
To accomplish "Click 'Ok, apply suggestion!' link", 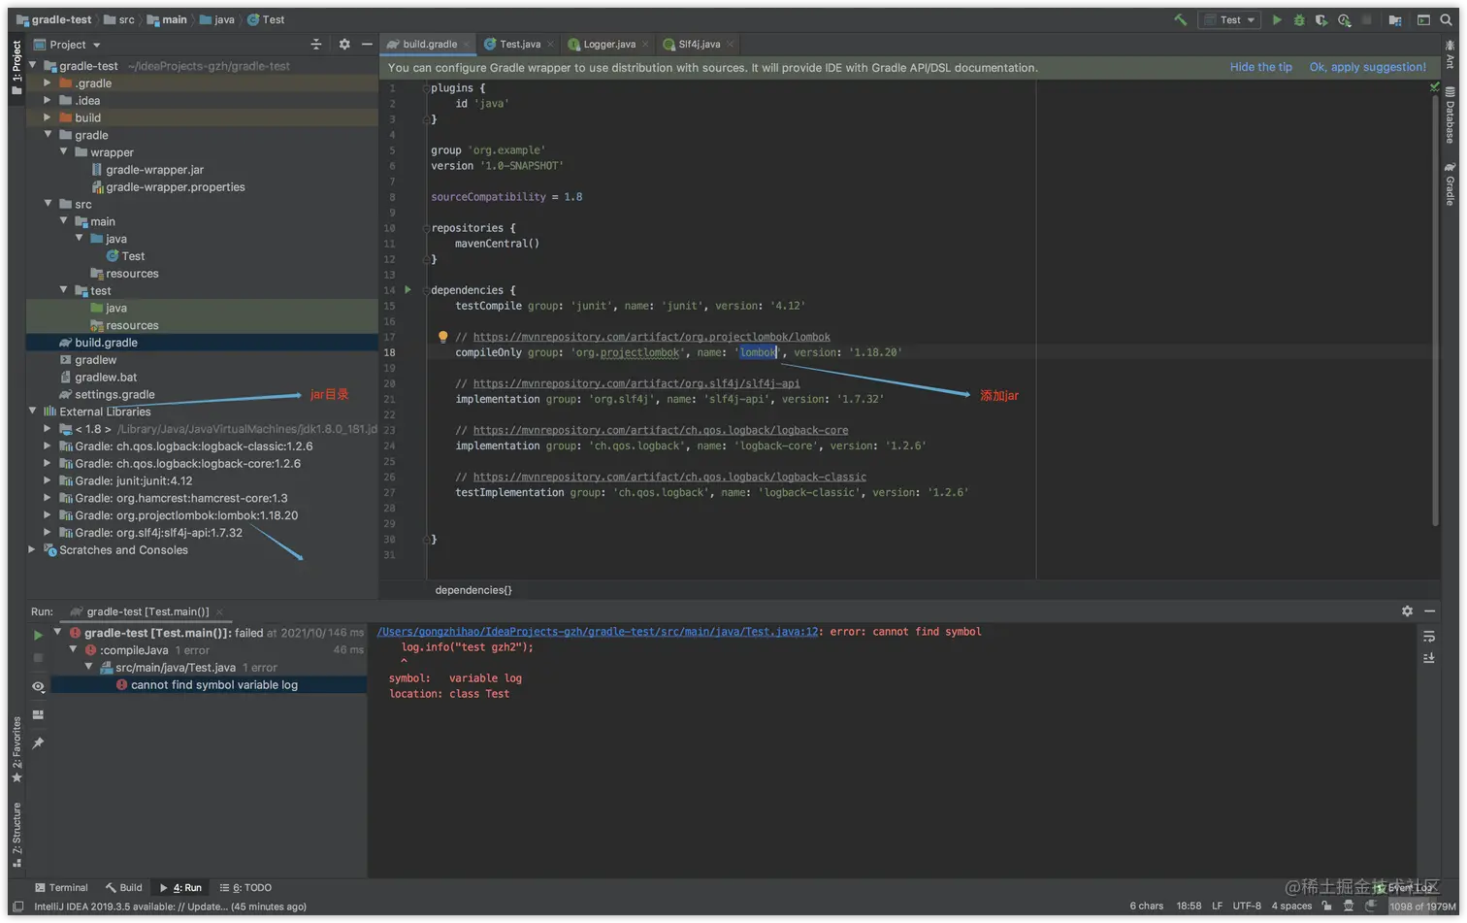I will (1367, 67).
